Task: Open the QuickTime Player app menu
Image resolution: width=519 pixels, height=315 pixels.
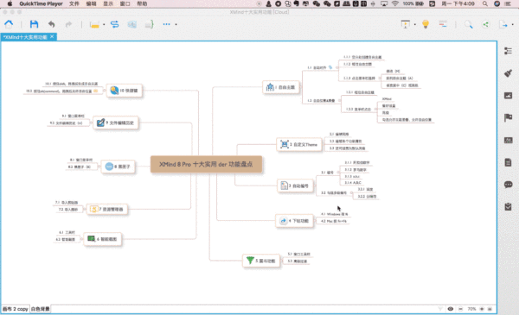Action: (x=41, y=3)
